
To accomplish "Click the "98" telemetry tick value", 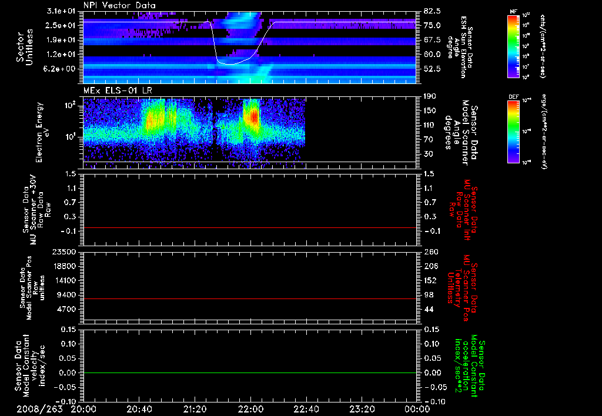I will [x=429, y=295].
